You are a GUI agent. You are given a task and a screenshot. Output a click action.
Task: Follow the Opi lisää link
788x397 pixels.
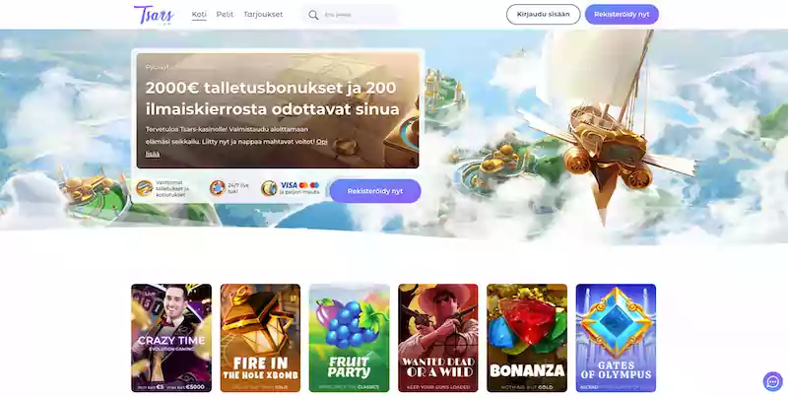[236, 148]
